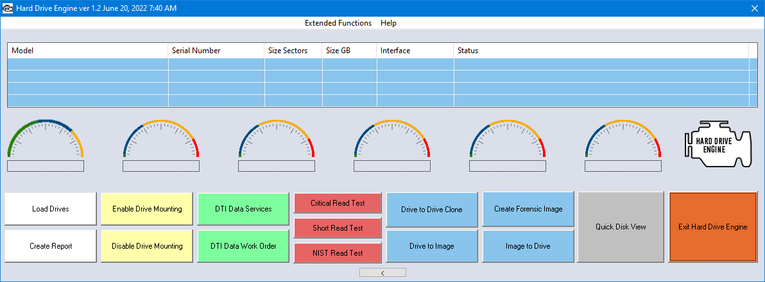Click Disable Drive Mounting
This screenshot has height=282, width=765.
147,246
